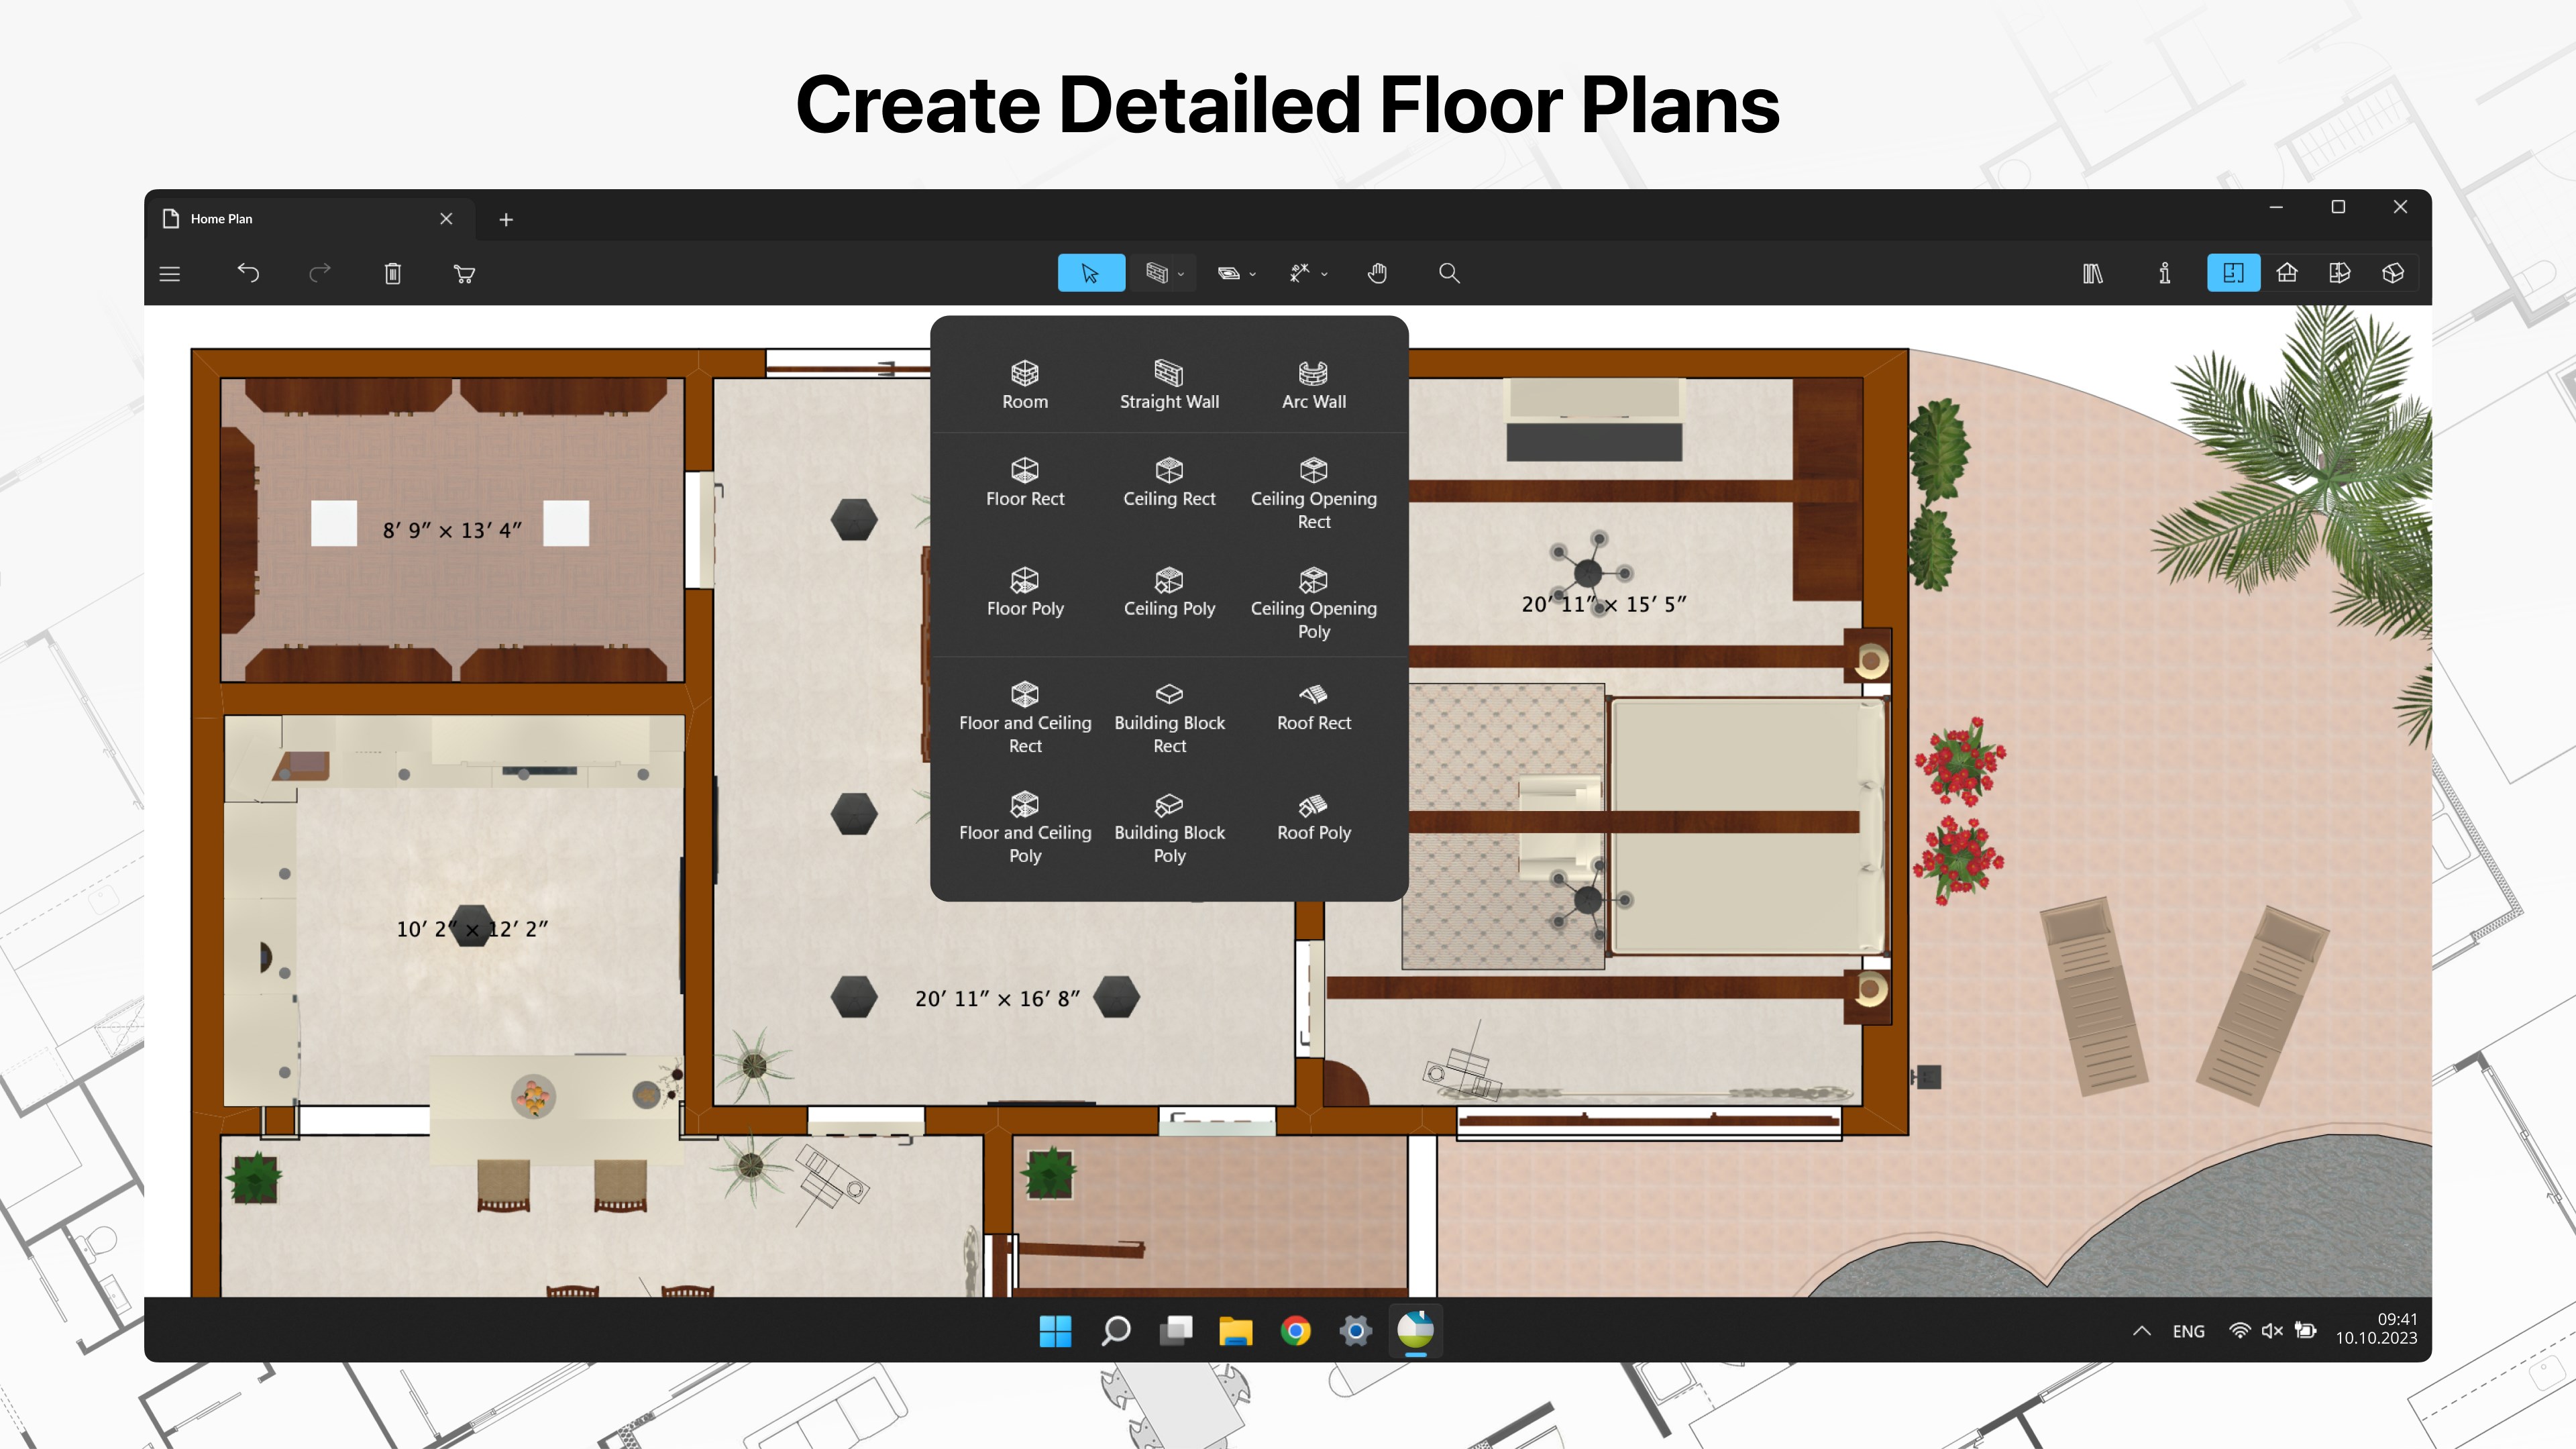Open the library books icon
Viewport: 2576px width, 1449px height.
click(x=2093, y=273)
